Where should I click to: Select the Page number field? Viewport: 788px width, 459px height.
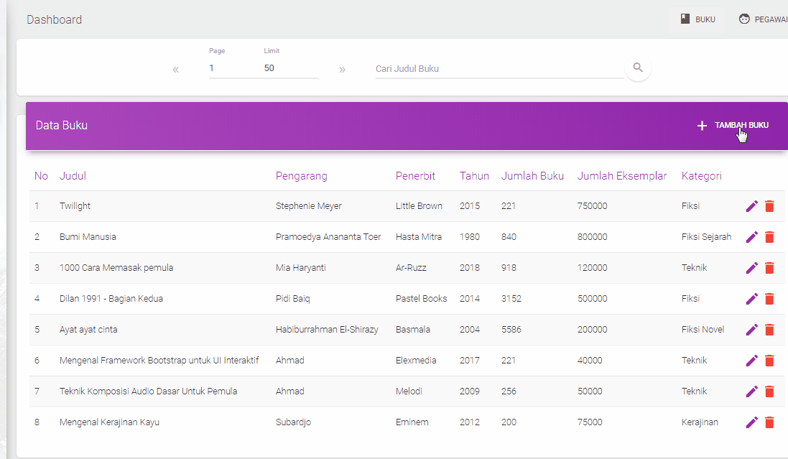coord(223,68)
